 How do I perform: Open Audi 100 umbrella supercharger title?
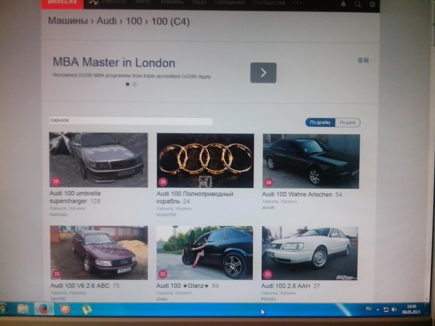[75, 197]
